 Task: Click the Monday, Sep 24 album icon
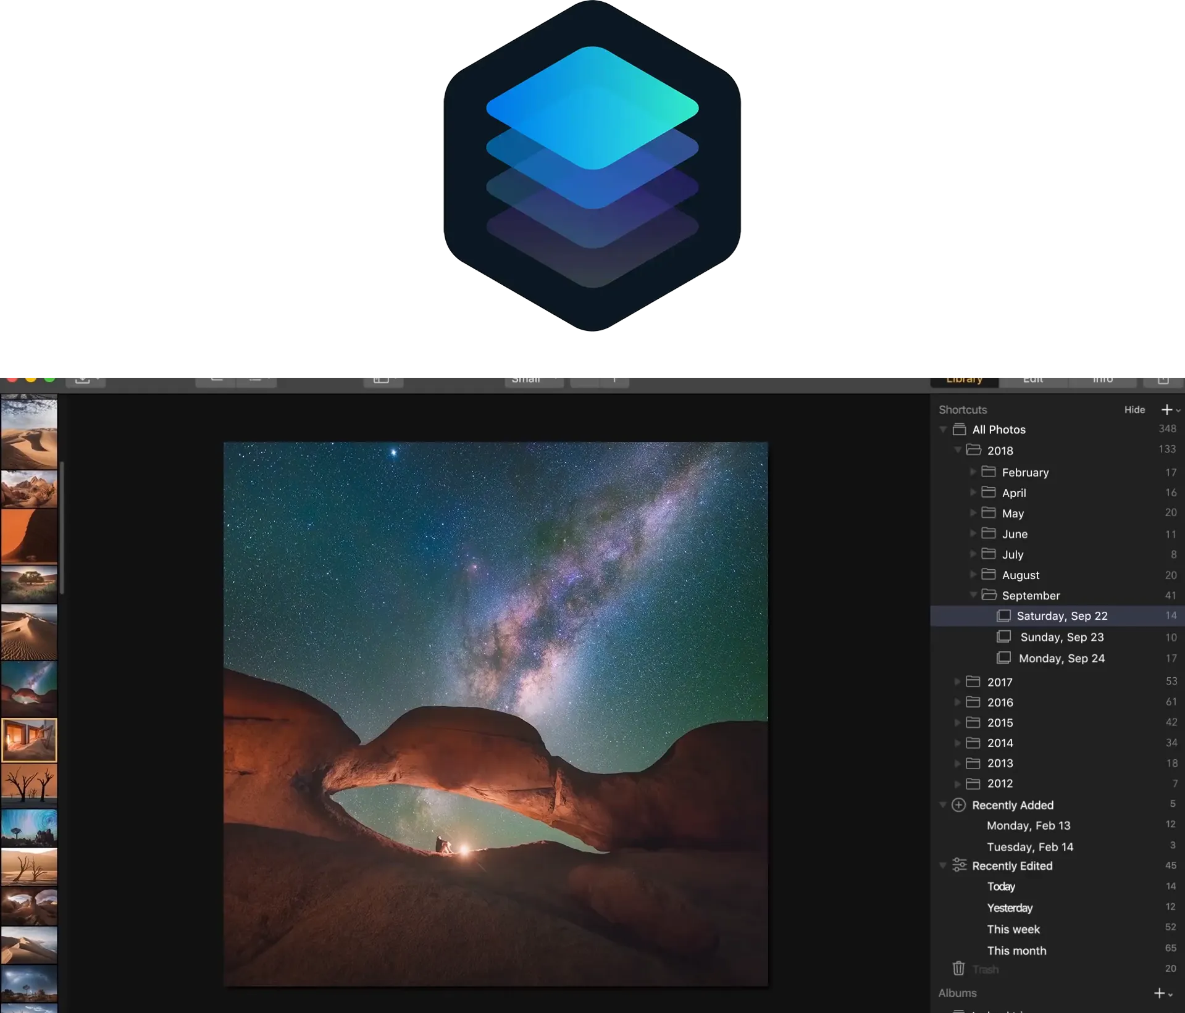pyautogui.click(x=1003, y=657)
